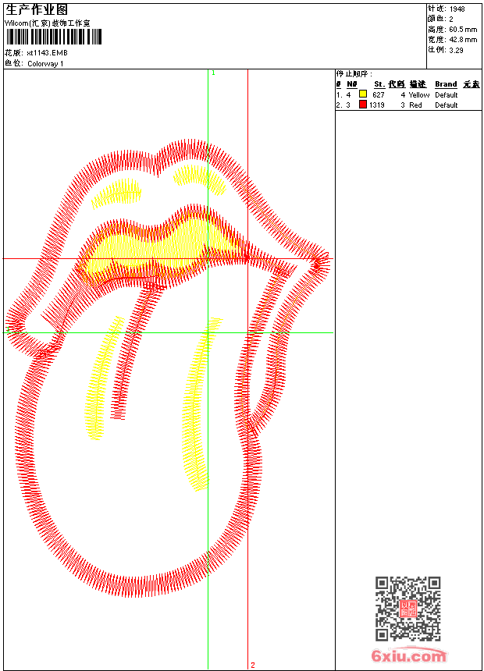
Task: Select the stitch count 1319 cell
Action: click(376, 105)
